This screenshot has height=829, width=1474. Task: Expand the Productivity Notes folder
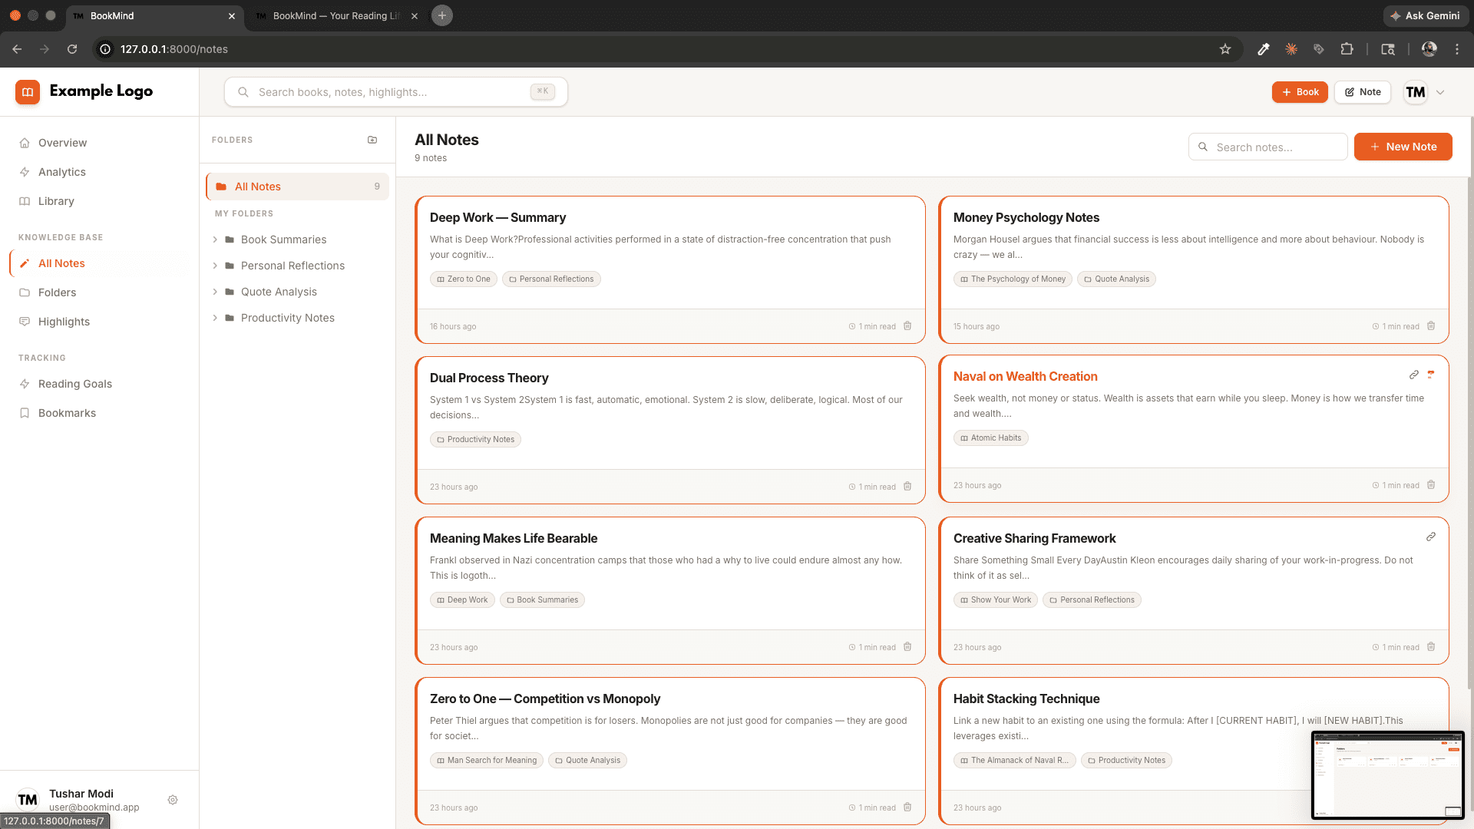pos(215,318)
